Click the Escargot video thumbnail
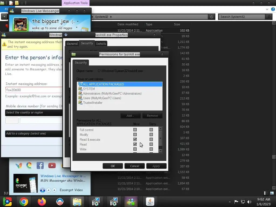Viewport: 276px width, 207px height. click(x=26, y=183)
